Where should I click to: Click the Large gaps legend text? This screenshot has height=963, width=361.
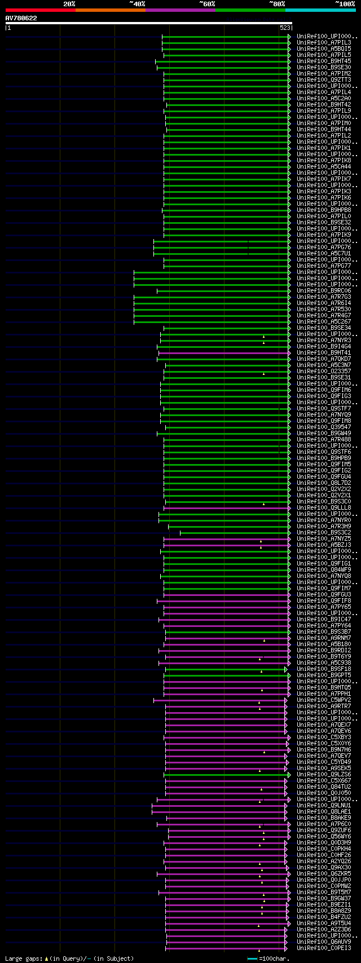(x=69, y=958)
